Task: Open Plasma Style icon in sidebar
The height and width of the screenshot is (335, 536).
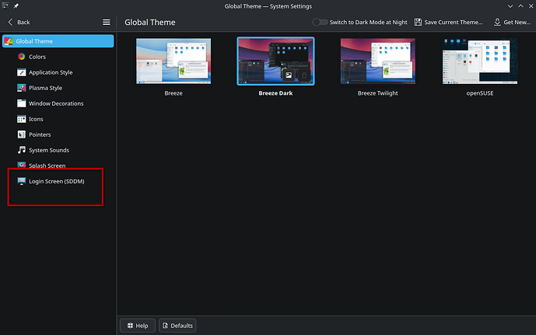Action: pos(22,88)
